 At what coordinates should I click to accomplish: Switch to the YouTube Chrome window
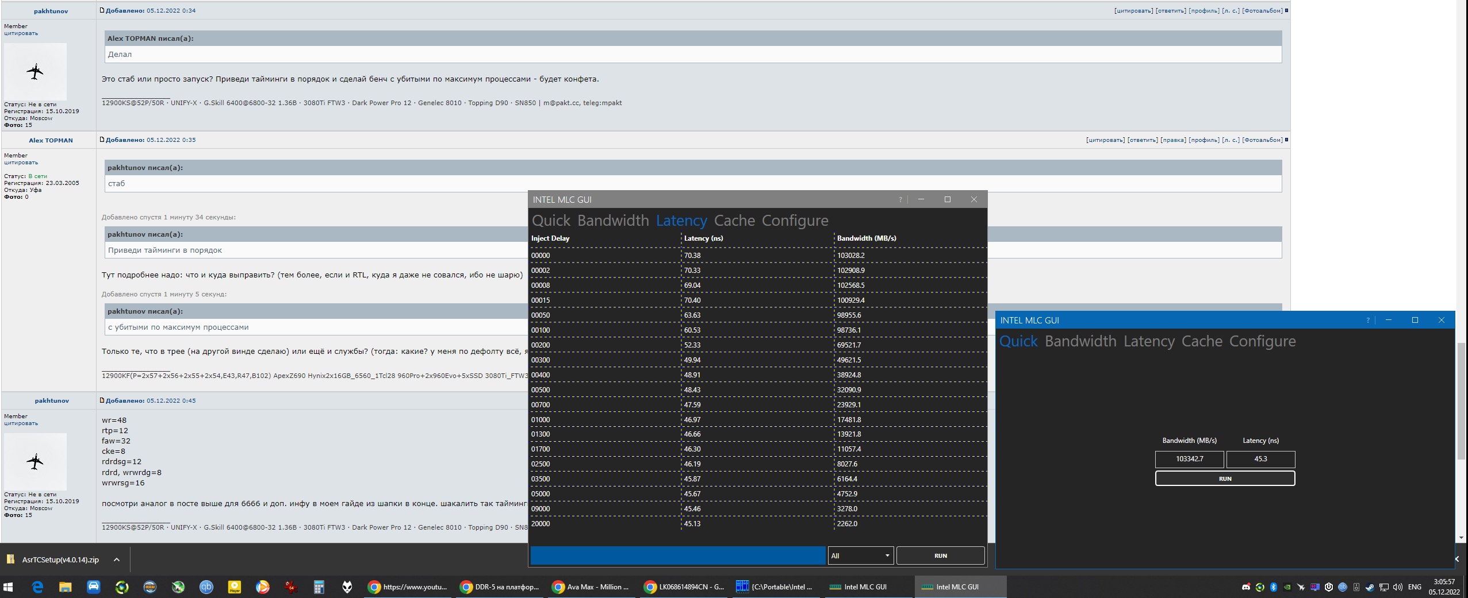408,587
